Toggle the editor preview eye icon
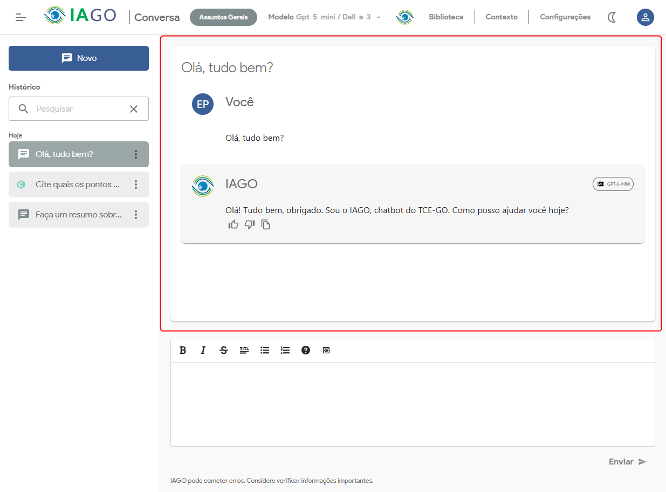Viewport: 666px width, 492px height. click(326, 351)
